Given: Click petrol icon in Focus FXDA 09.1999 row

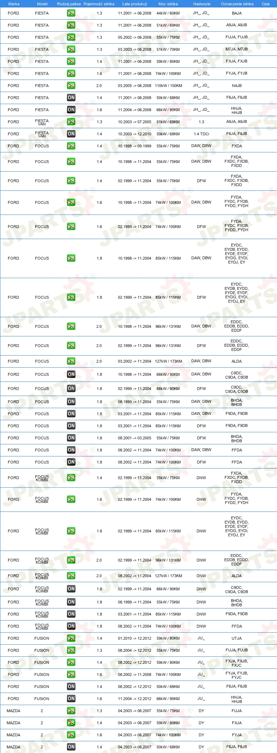Looking at the screenshot, I should (71, 146).
